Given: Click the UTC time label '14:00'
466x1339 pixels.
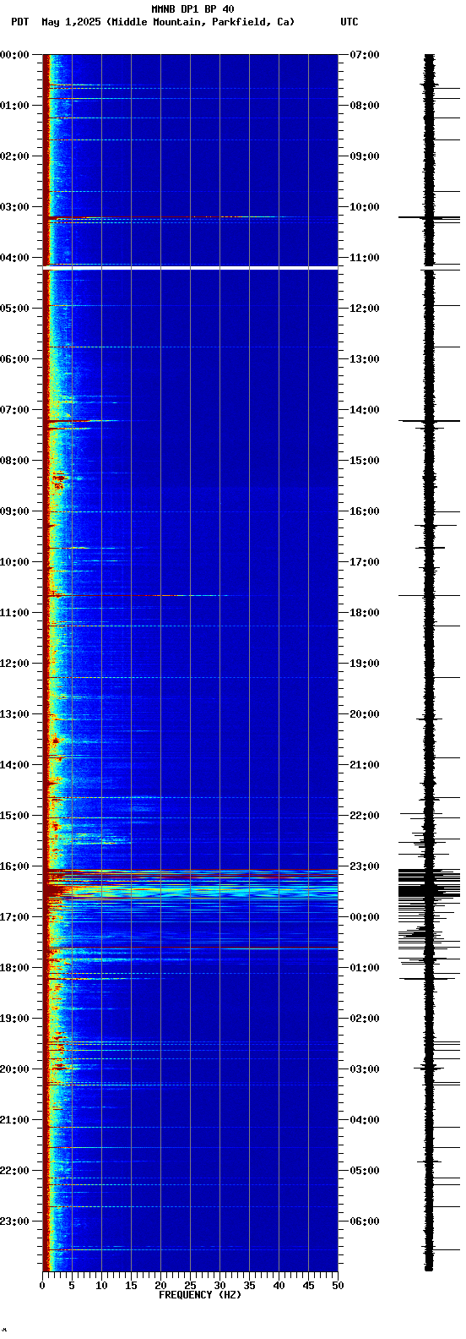Looking at the screenshot, I should pyautogui.click(x=365, y=410).
